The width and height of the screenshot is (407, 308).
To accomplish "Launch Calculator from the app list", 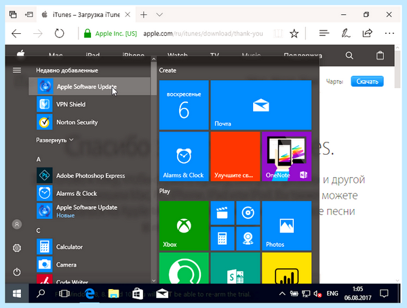I will pos(90,247).
